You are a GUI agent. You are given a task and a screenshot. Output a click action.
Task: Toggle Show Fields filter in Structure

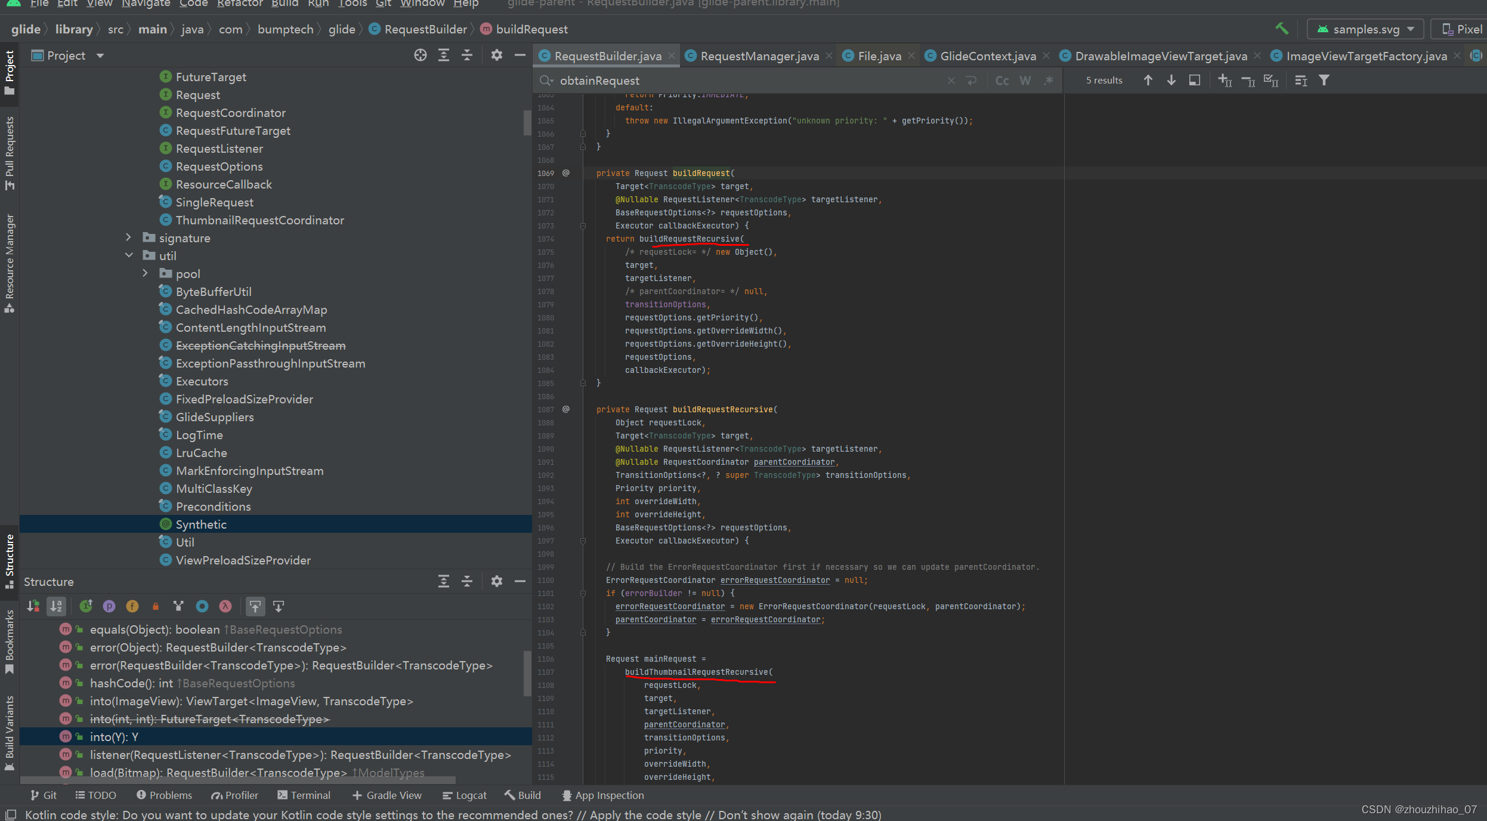(x=132, y=606)
